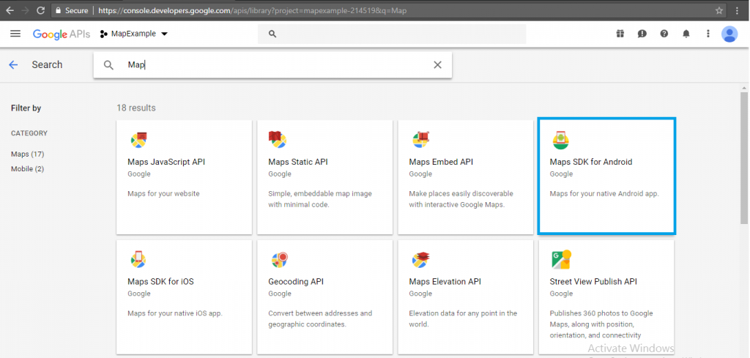The height and width of the screenshot is (358, 750).
Task: Open the gift free trial icon
Action: pos(620,34)
